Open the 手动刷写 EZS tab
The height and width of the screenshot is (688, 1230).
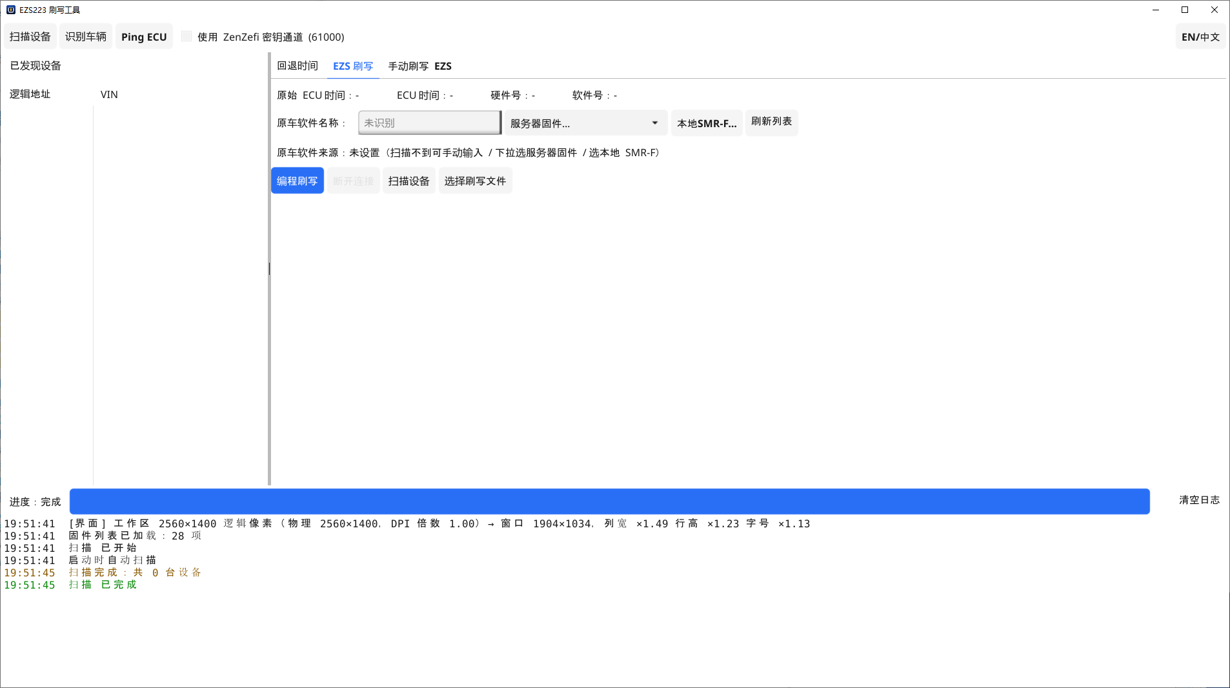pos(419,66)
